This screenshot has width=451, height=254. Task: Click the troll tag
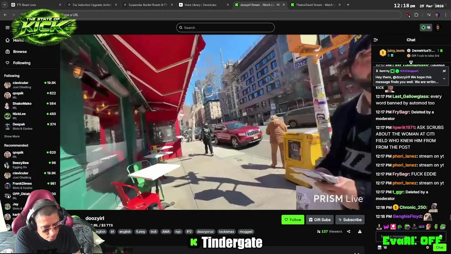point(154,231)
